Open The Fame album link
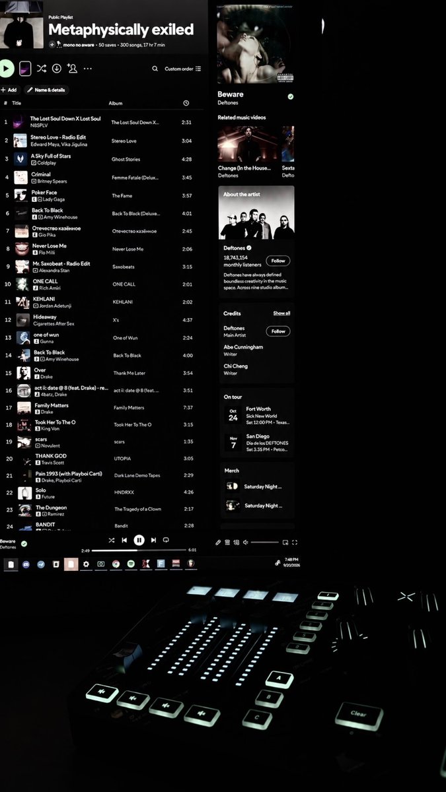Screen dimensions: 446x792 (122, 196)
